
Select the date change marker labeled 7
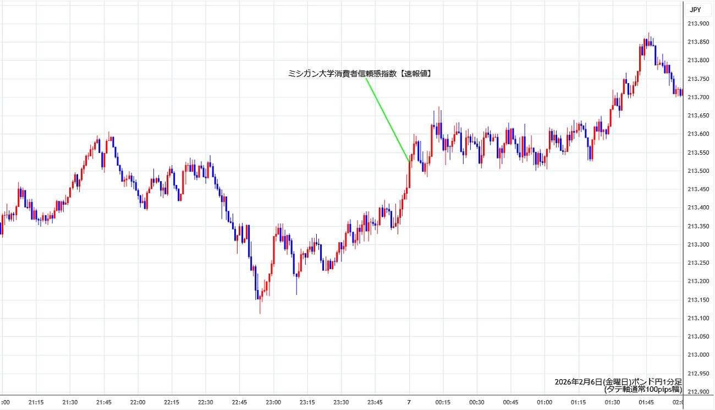click(409, 402)
